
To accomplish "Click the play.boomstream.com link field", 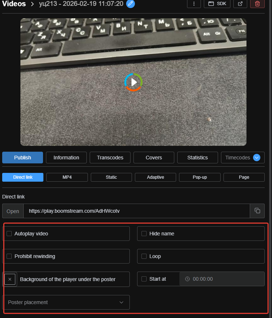I will pyautogui.click(x=137, y=211).
